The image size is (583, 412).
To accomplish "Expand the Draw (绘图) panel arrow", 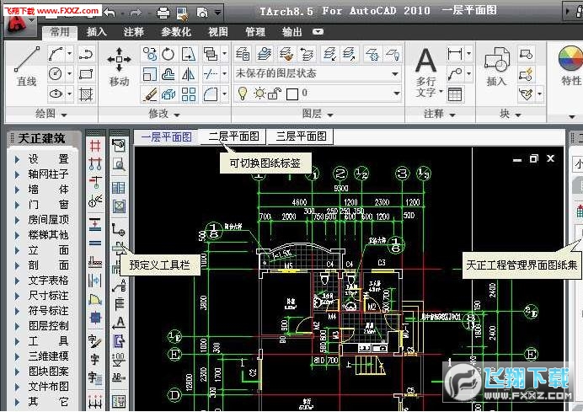I will point(64,115).
